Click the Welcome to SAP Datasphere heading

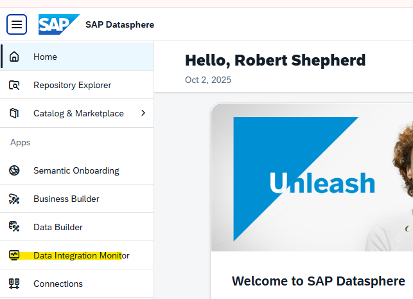(318, 281)
